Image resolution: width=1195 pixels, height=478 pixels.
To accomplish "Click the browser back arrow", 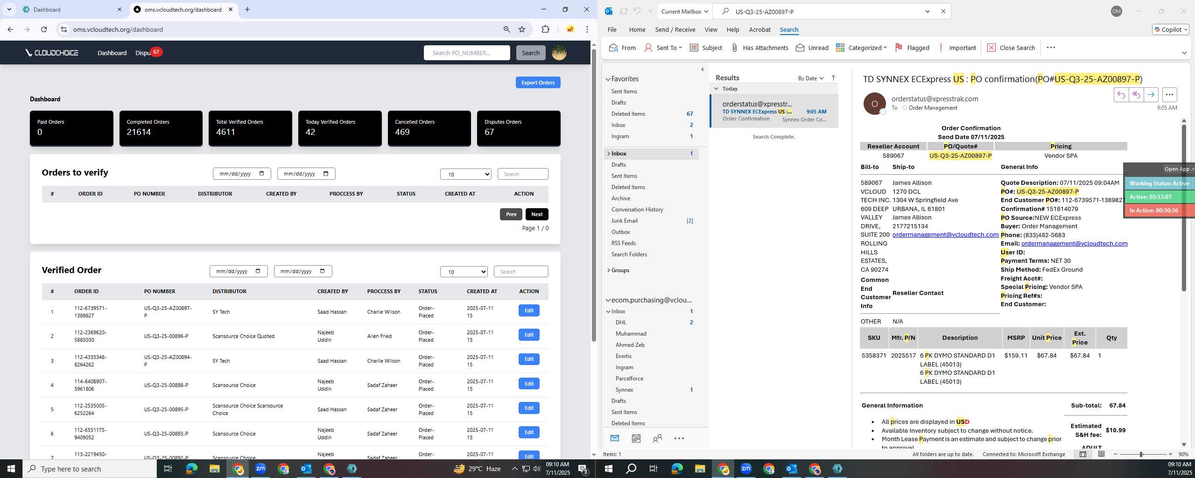I will (x=10, y=29).
